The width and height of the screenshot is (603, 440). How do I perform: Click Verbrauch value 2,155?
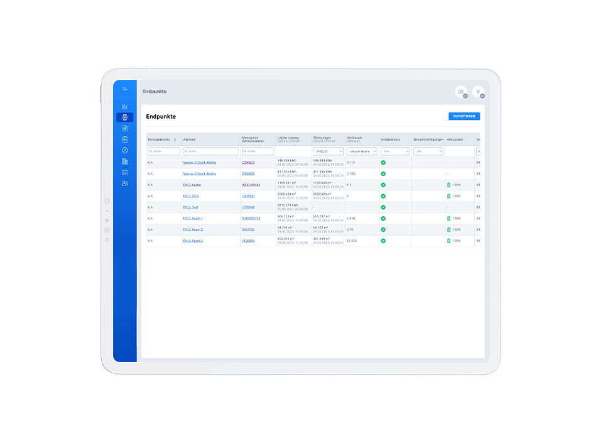tap(350, 173)
